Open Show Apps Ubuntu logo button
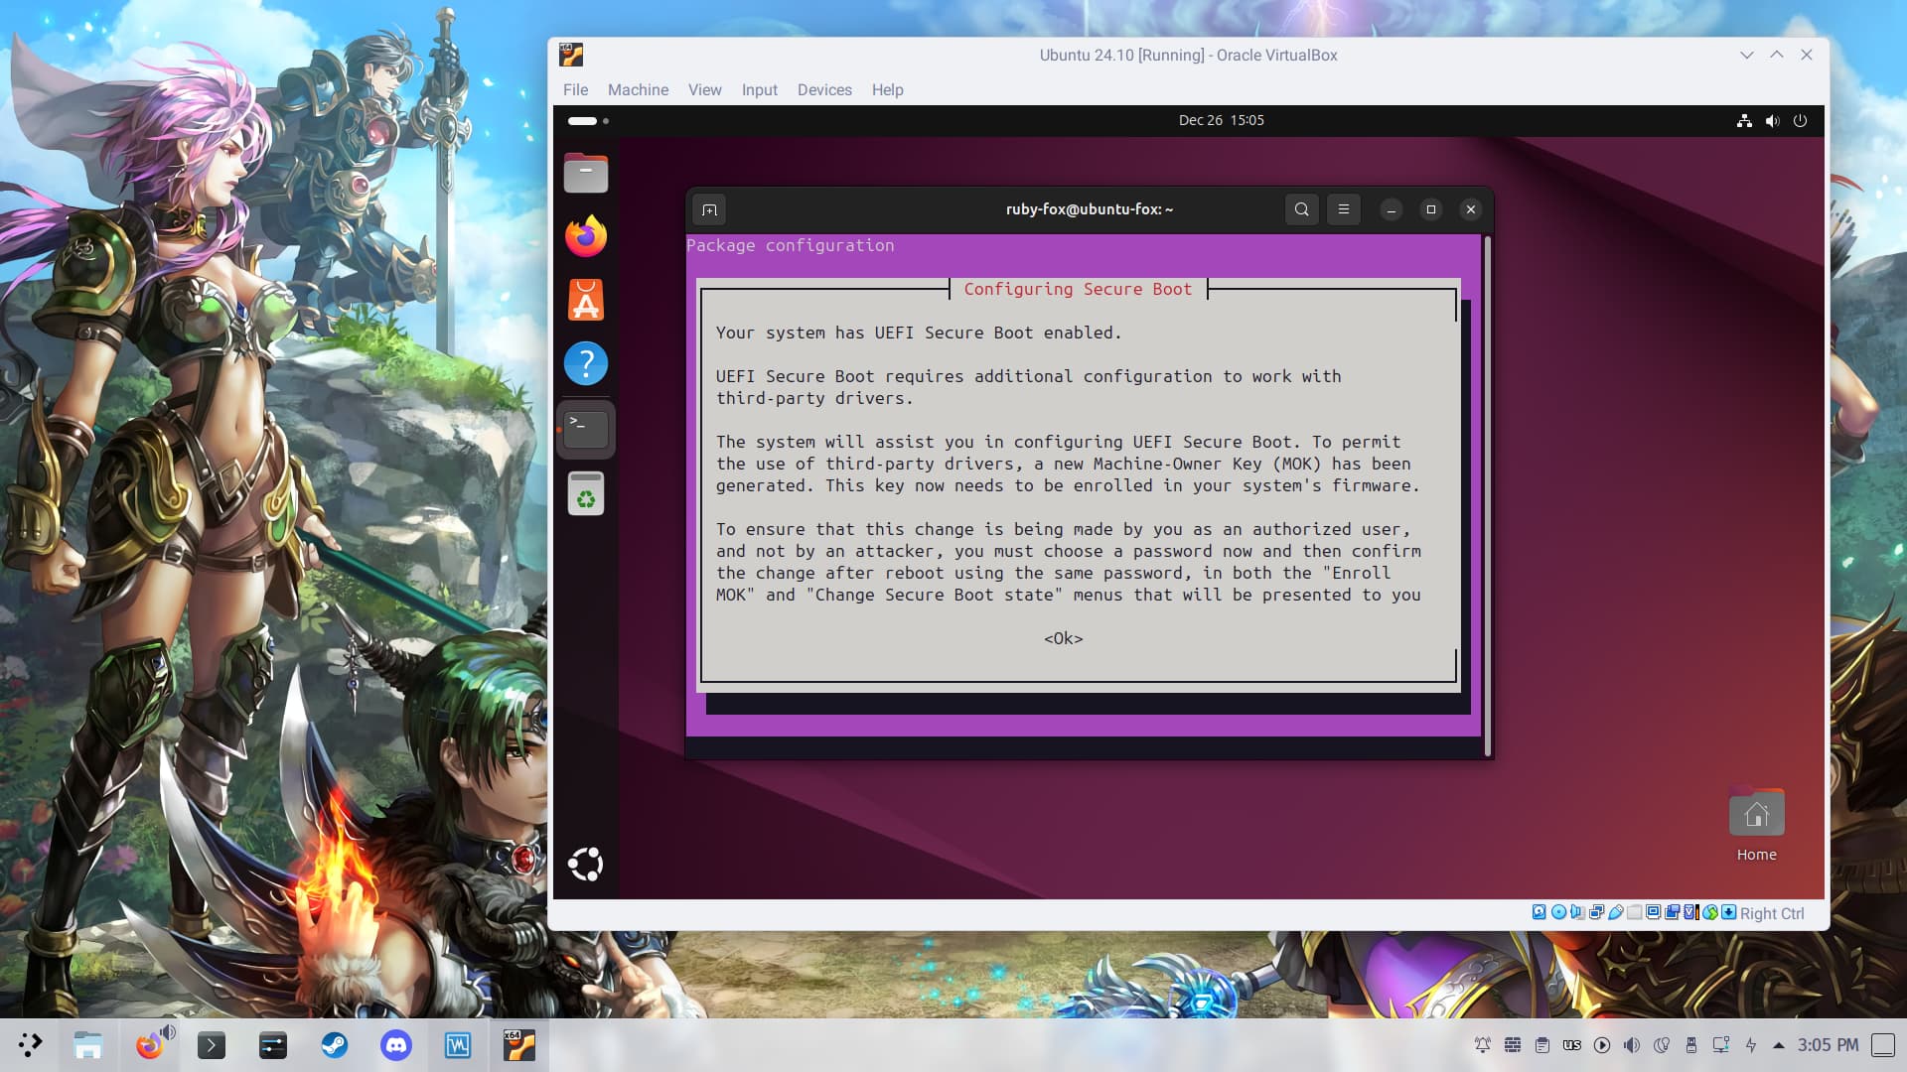The height and width of the screenshot is (1072, 1907). [x=585, y=865]
